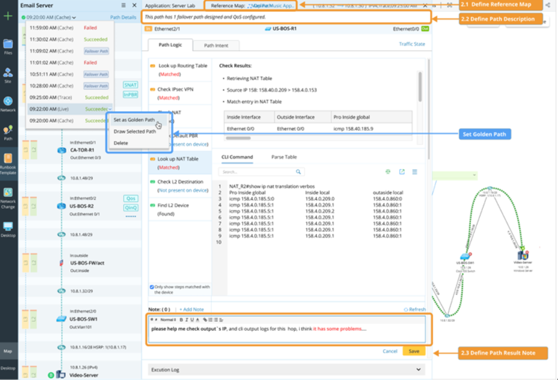The image size is (558, 380).
Task: Click the + Add Note link
Action: 191,309
